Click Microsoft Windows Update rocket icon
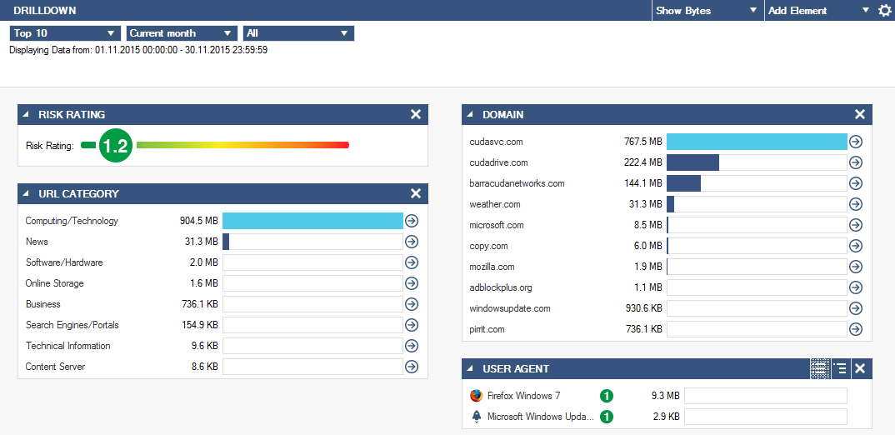This screenshot has width=895, height=435. 476,417
